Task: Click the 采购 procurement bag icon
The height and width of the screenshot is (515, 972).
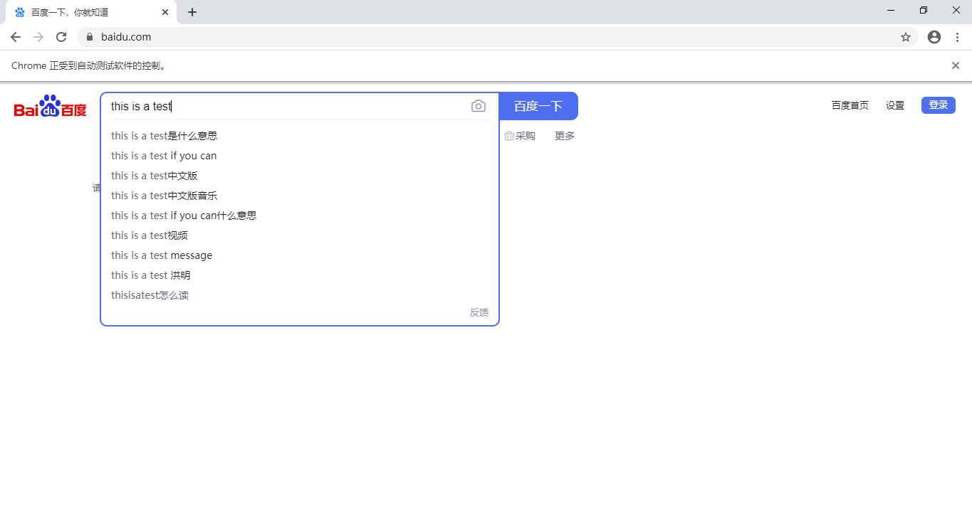Action: (x=509, y=135)
